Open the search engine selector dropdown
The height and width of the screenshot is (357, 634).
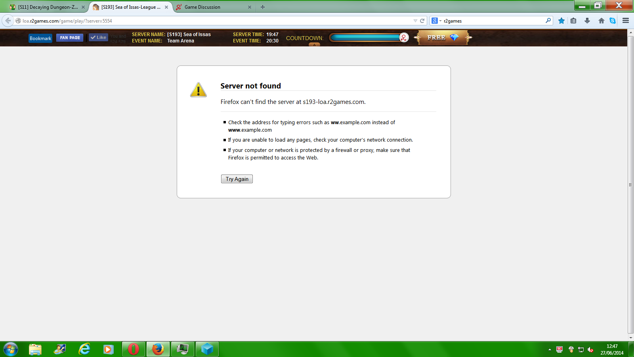[x=436, y=21]
